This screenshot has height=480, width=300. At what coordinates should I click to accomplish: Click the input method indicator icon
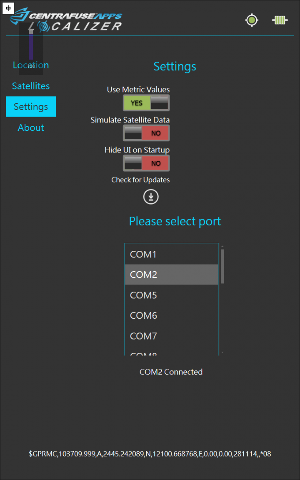(8, 8)
